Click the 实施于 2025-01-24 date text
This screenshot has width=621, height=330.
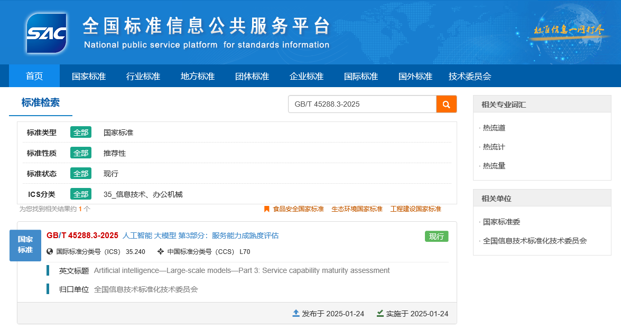[417, 314]
